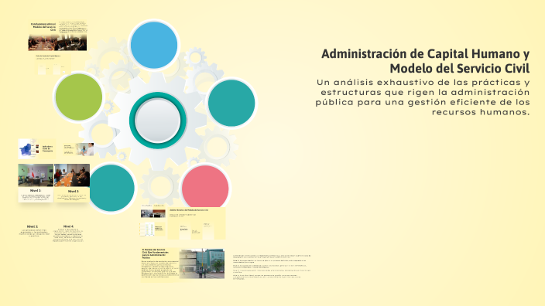Select the paragraph text block right of the building photo
545x306 pixels.
[x=272, y=267]
